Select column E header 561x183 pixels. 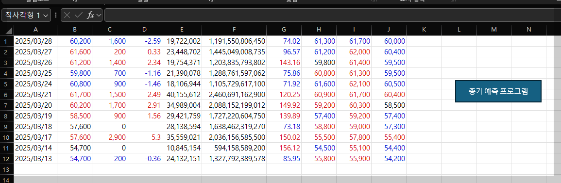[182, 30]
